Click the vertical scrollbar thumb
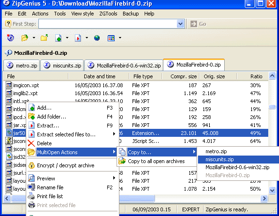Viewport: 279px width, 216px height. pos(272,107)
